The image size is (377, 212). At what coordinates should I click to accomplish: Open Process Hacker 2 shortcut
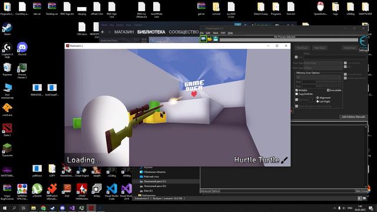22,71
